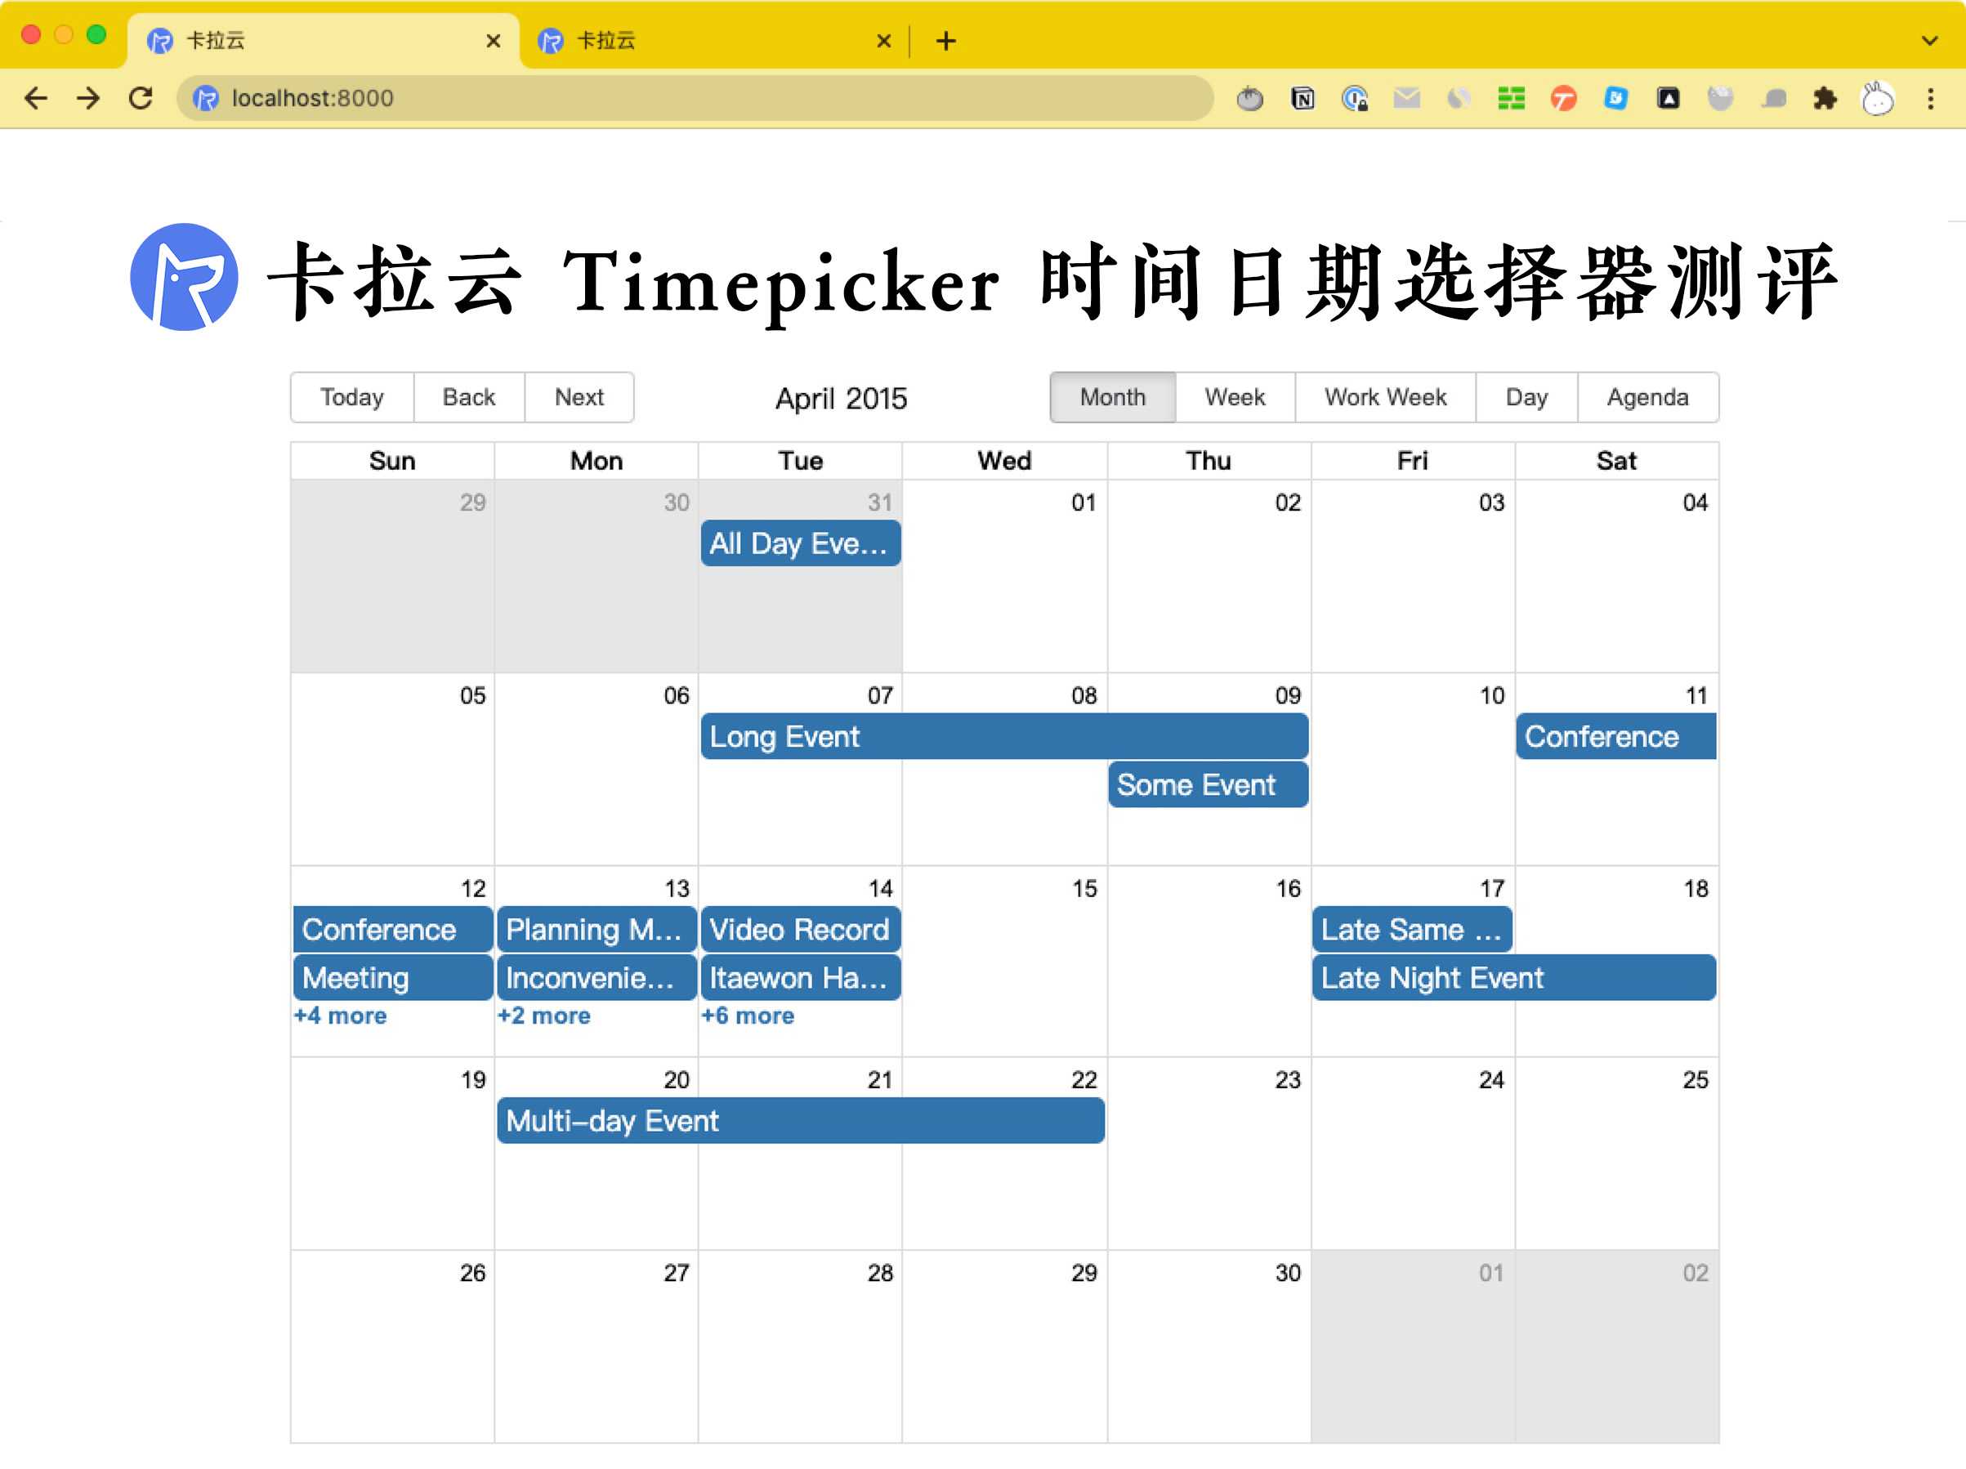Click the browser refresh/reload icon
Viewport: 1966px width, 1469px height.
click(141, 99)
